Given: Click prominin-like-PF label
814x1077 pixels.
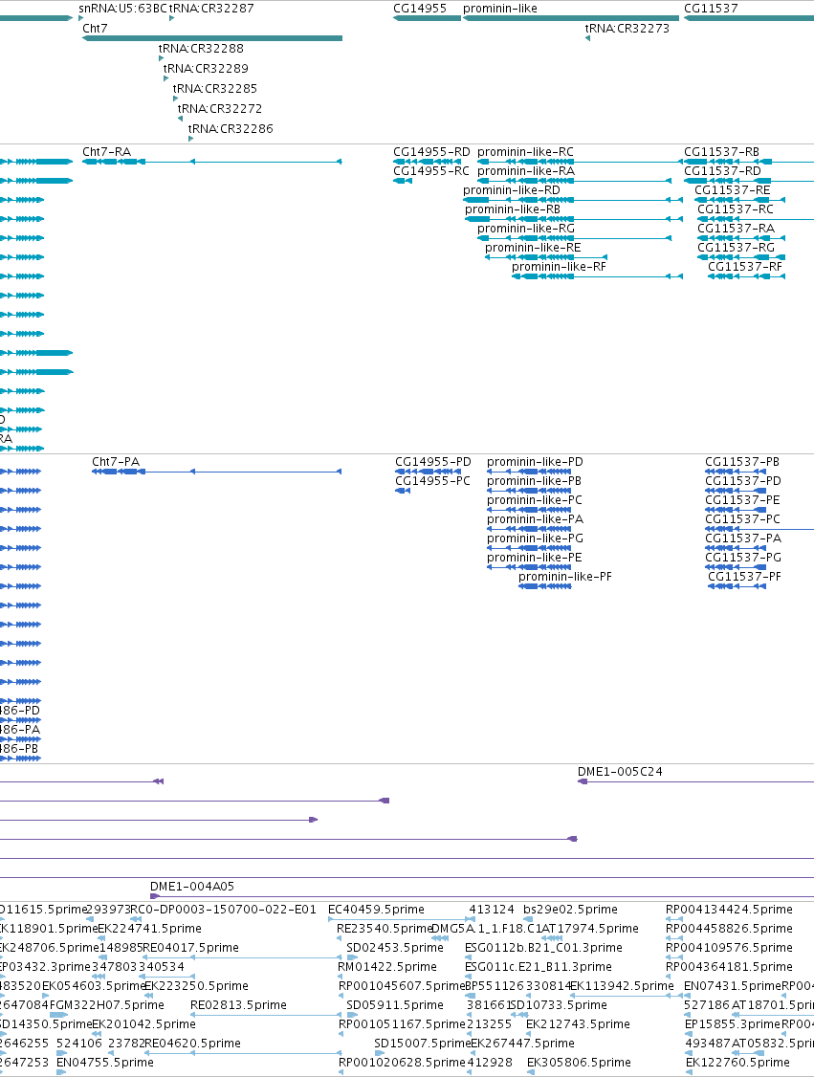Looking at the screenshot, I should click(565, 577).
